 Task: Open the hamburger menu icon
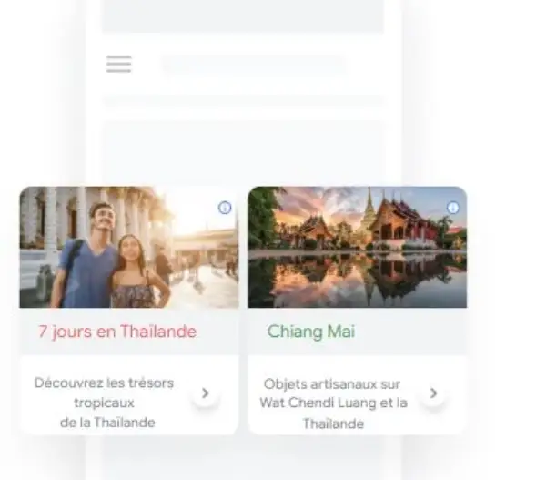click(118, 64)
